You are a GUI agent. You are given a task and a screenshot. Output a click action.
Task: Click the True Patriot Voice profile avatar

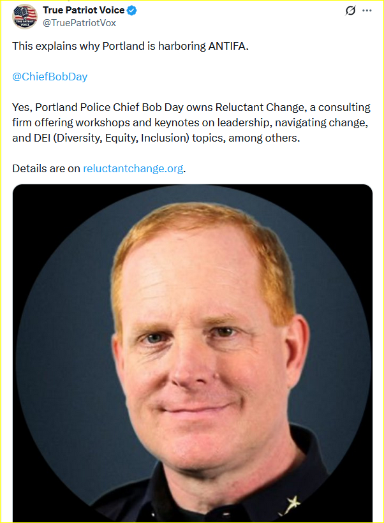pos(24,17)
